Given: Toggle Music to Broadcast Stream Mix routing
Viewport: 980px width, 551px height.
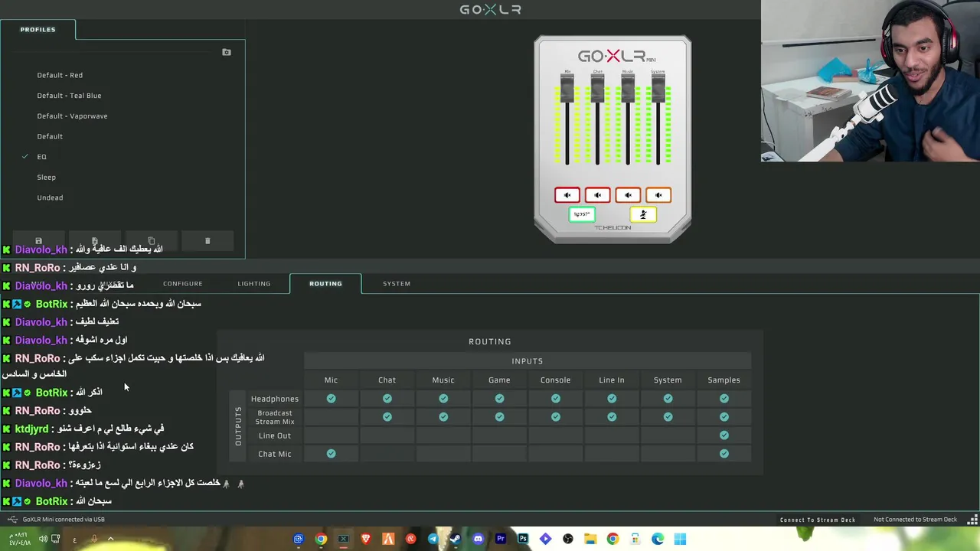Looking at the screenshot, I should tap(443, 417).
